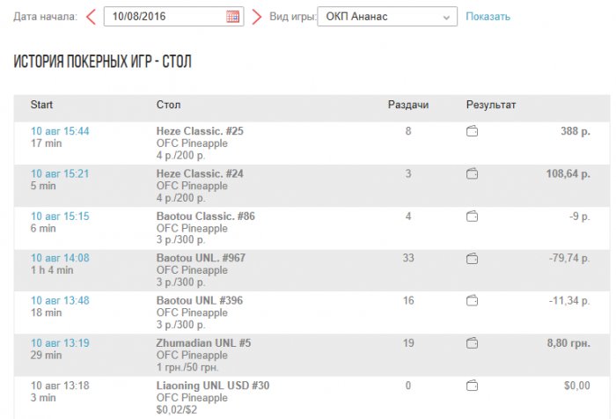
Task: Open the 10 авг 13:19 session link
Action: 60,342
